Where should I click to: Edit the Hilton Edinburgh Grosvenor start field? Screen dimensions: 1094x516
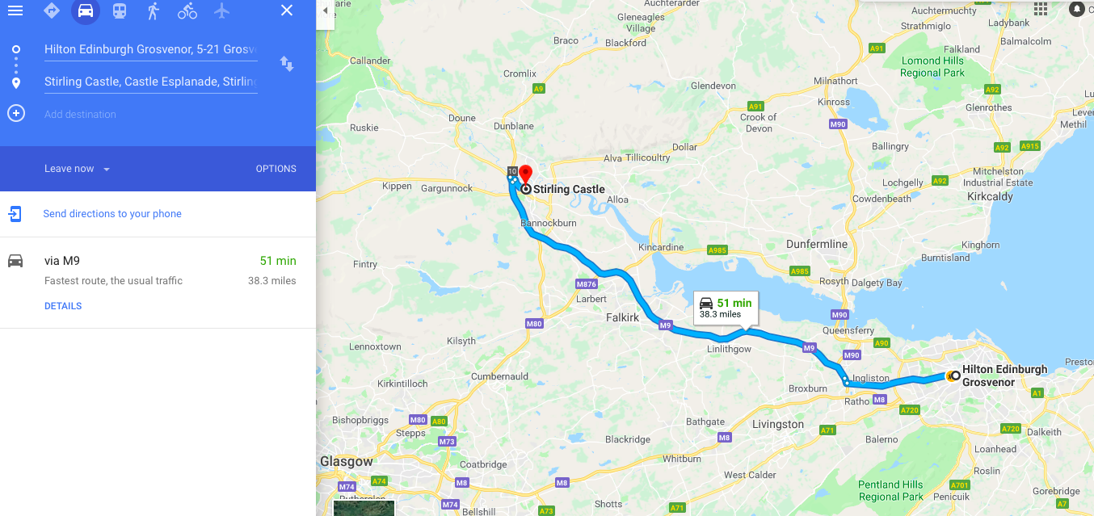point(150,49)
